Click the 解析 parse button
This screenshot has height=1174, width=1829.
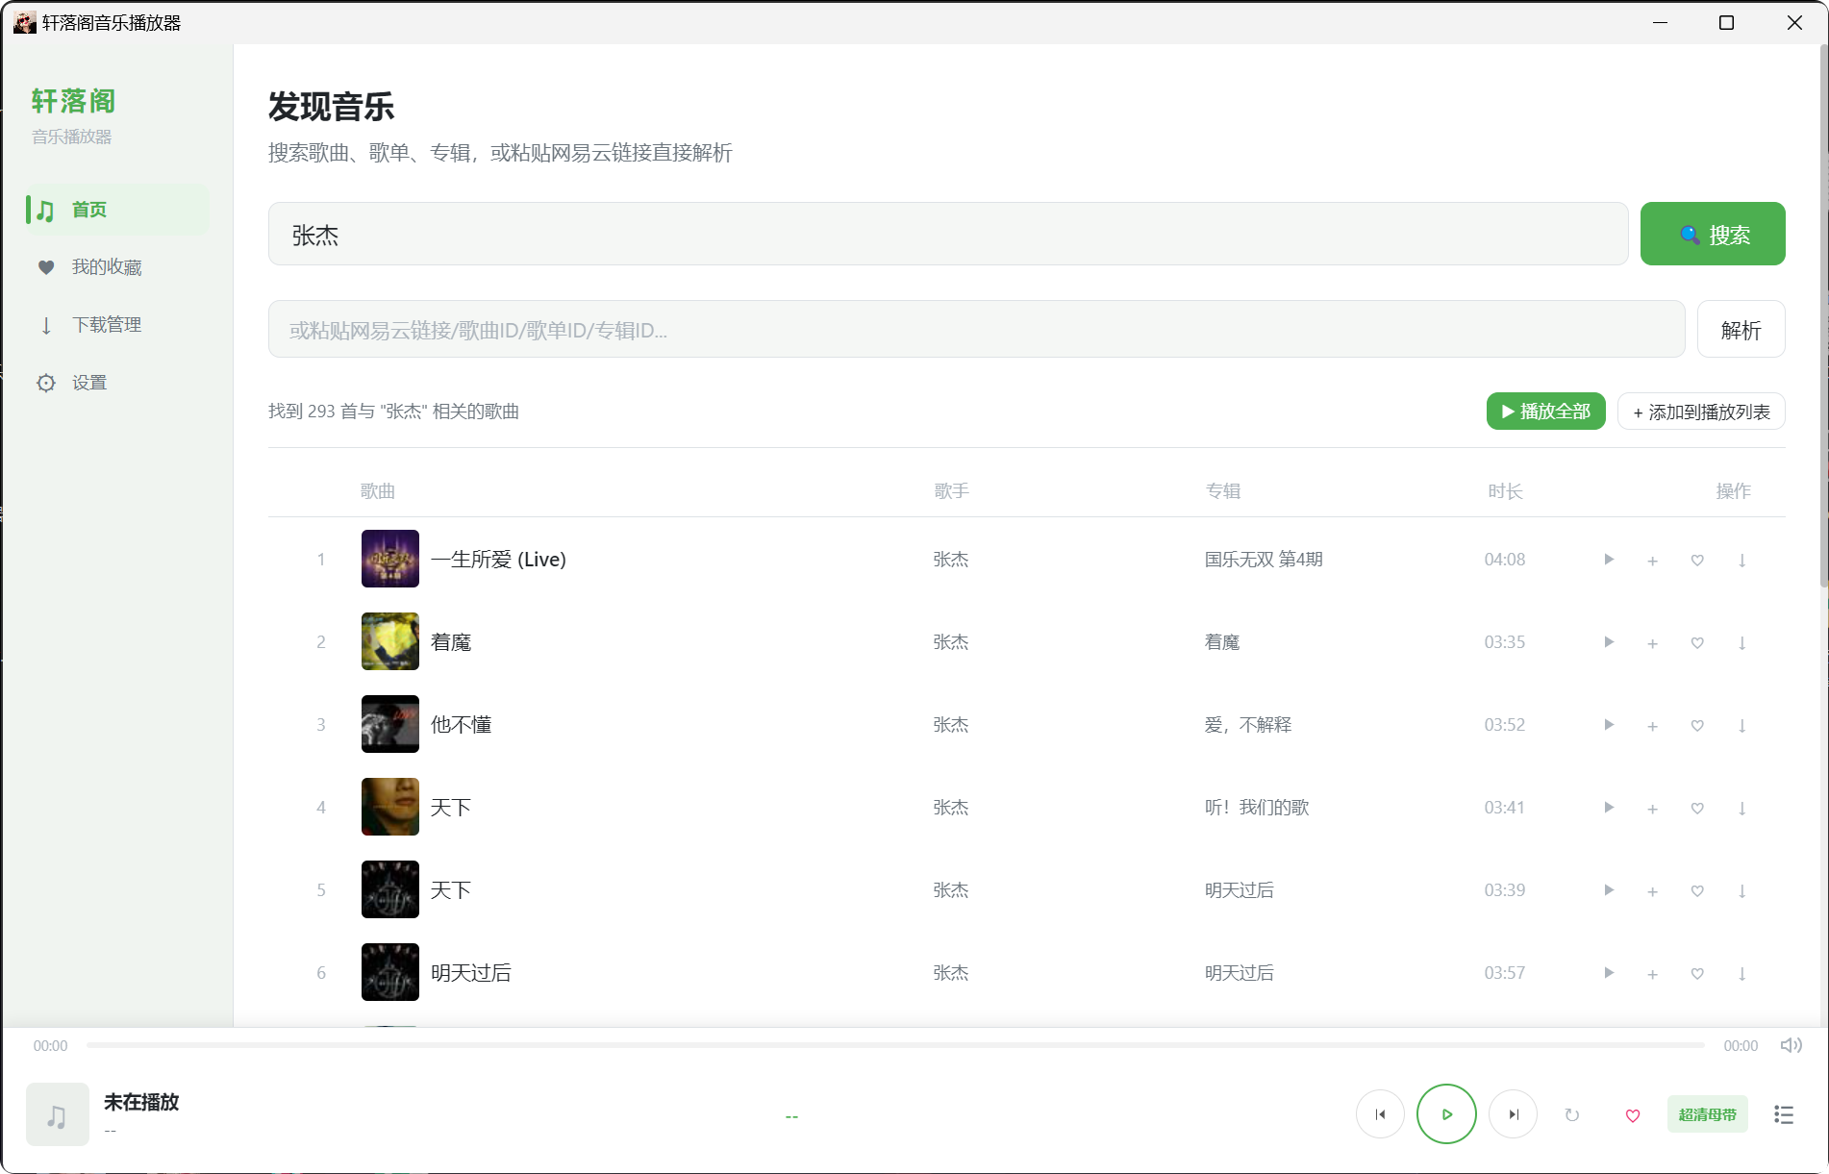pos(1741,330)
